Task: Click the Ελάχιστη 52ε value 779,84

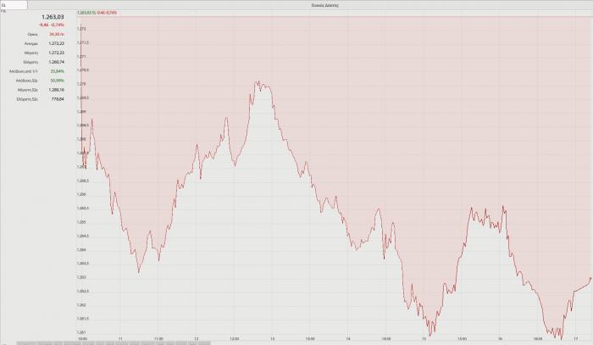Action: [x=58, y=98]
